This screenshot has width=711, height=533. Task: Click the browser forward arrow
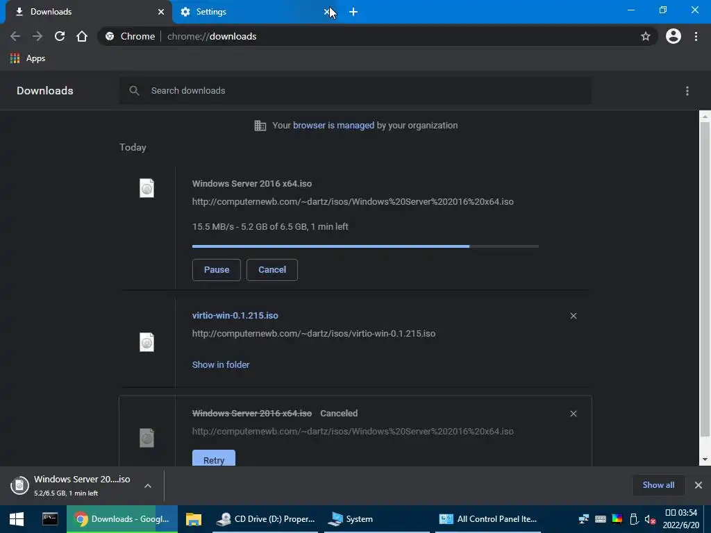click(37, 36)
